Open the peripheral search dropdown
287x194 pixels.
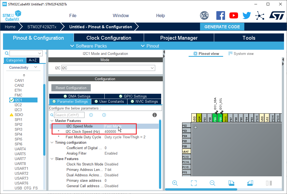[x=40, y=53]
